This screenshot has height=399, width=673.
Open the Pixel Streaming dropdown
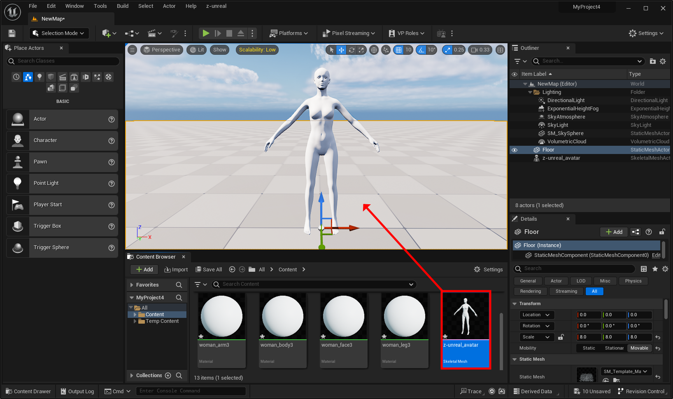point(349,33)
